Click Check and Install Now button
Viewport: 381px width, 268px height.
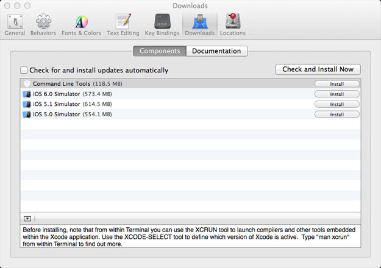[318, 69]
